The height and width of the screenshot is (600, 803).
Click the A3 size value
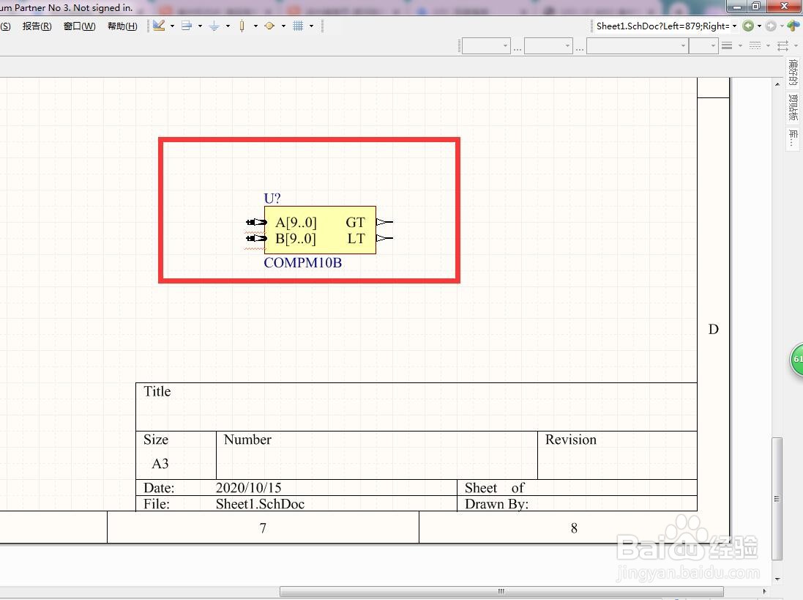pyautogui.click(x=160, y=464)
